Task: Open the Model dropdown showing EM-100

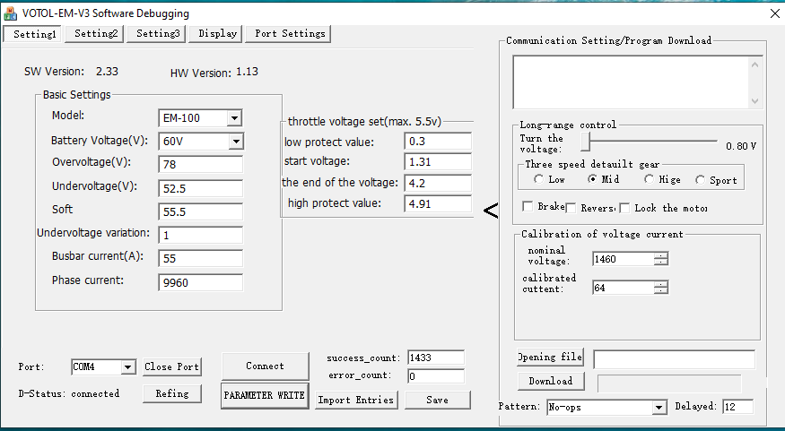Action: 234,118
